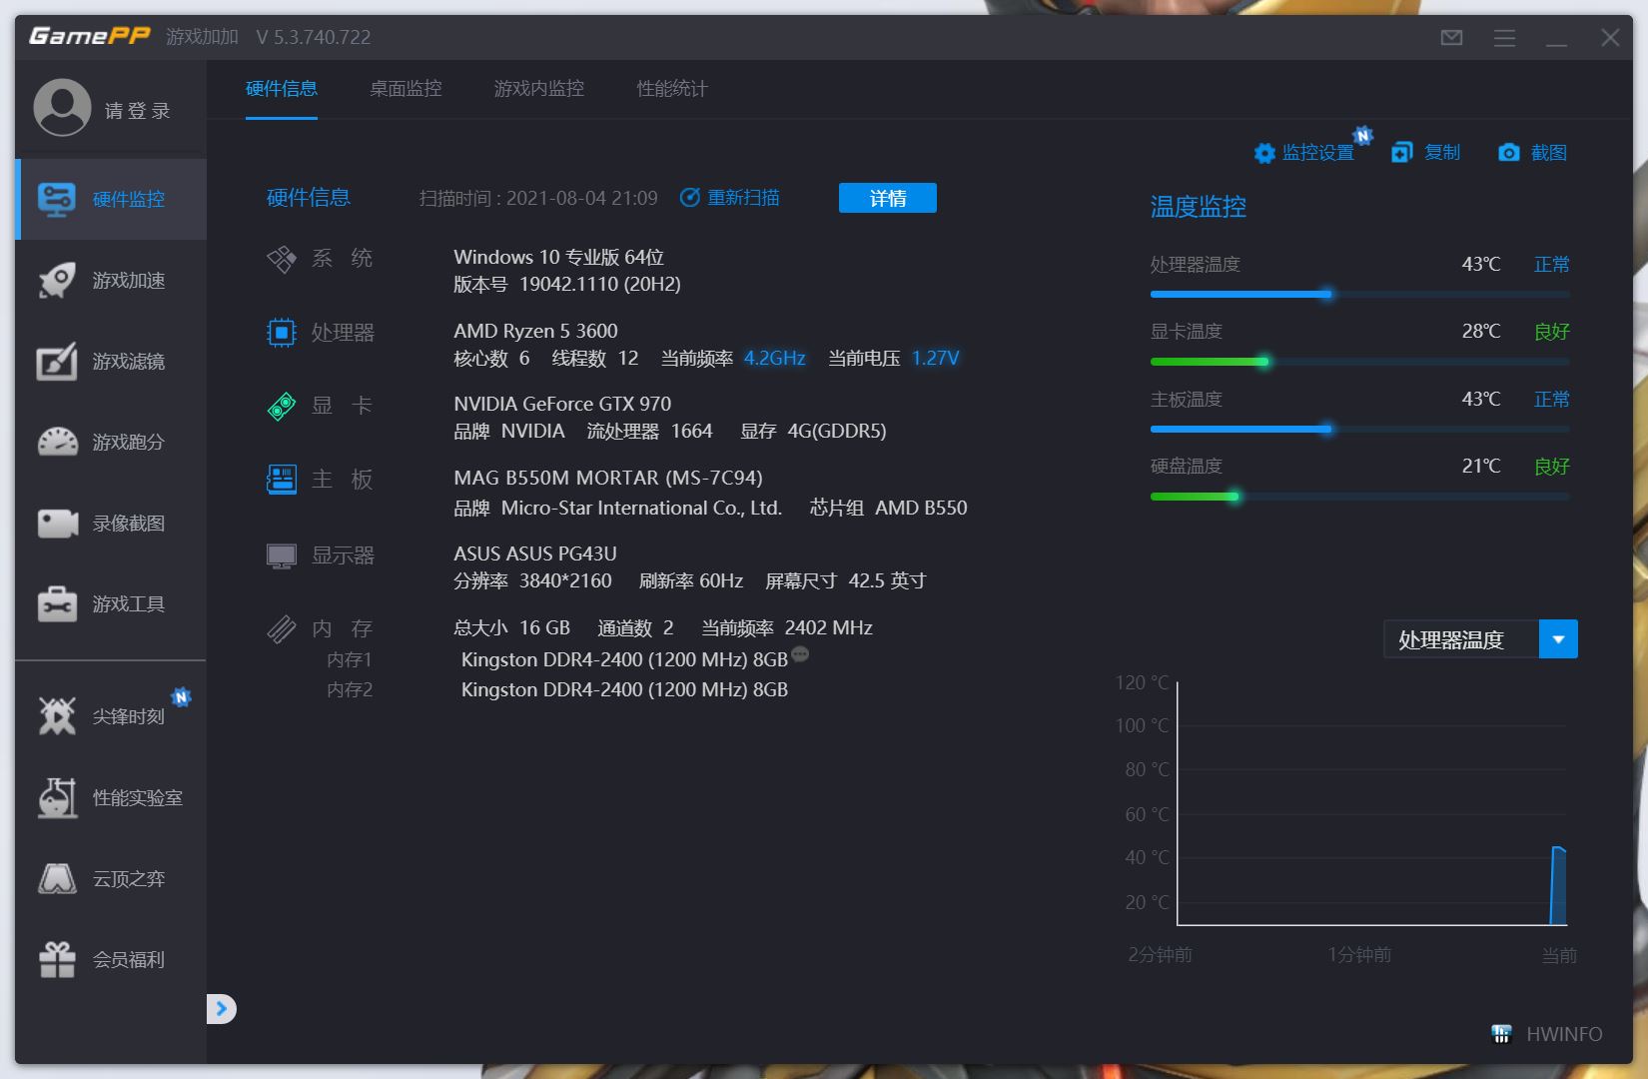
Task: Open 会员福利 gift icon
Action: (57, 959)
